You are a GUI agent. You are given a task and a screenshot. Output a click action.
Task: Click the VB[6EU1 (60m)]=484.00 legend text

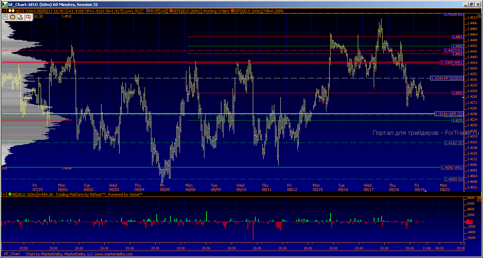point(33,194)
